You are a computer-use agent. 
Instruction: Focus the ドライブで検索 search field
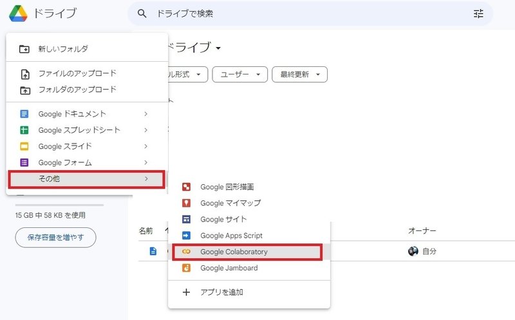pyautogui.click(x=310, y=14)
